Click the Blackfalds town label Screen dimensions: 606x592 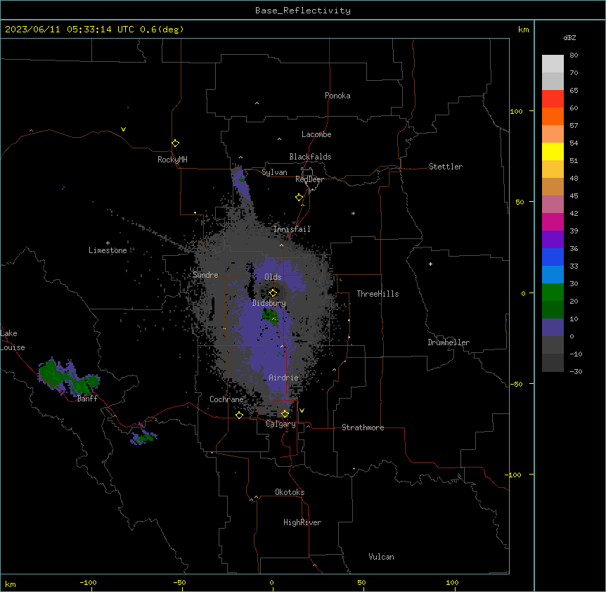coord(310,157)
